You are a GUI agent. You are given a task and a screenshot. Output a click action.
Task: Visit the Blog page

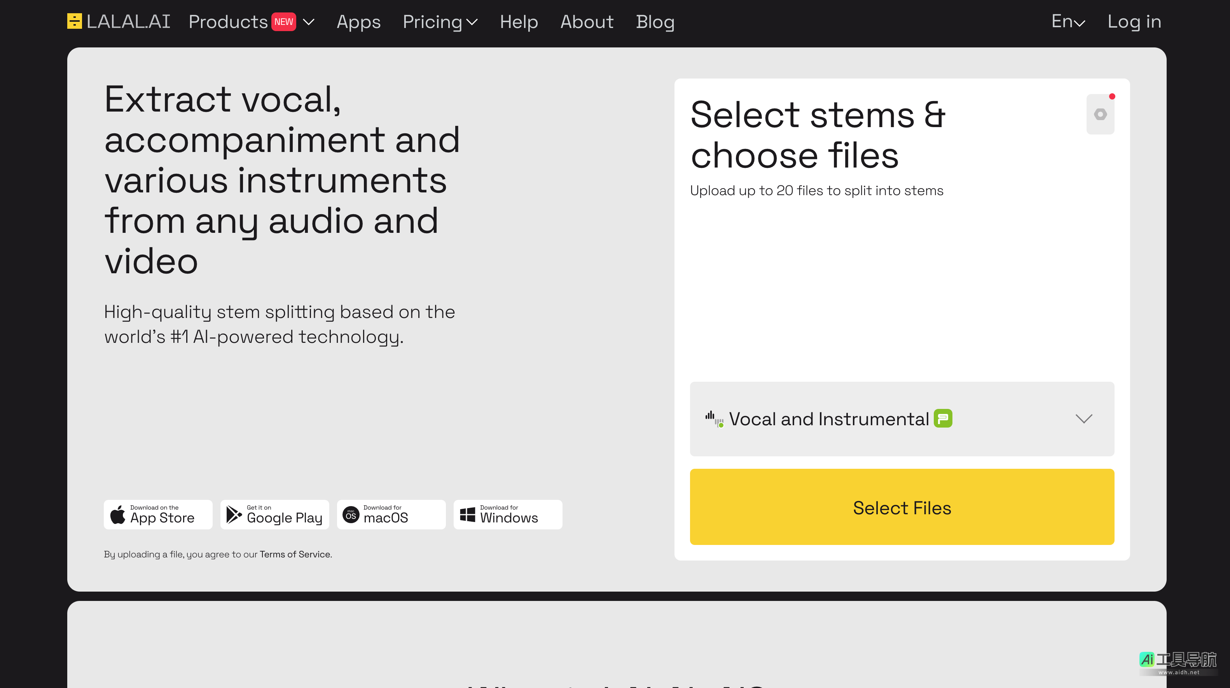tap(655, 22)
